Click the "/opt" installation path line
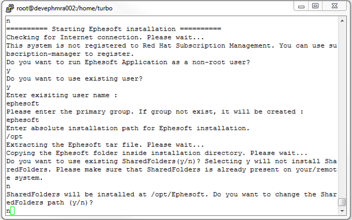 (x=15, y=135)
